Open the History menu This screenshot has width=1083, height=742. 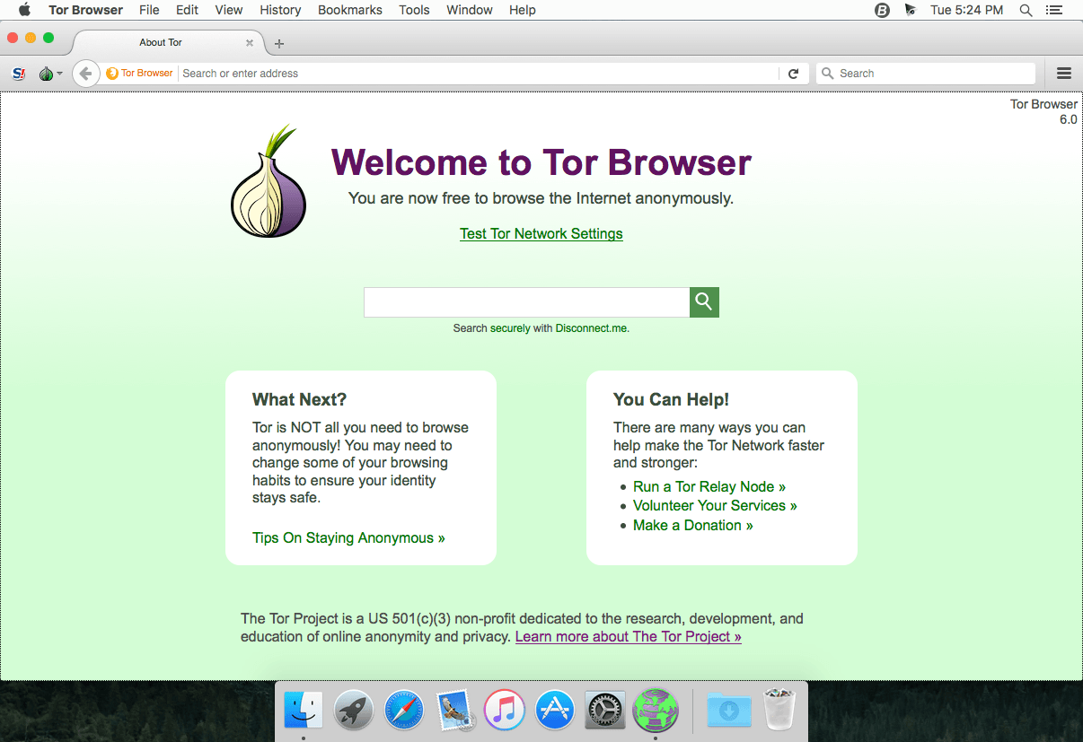pyautogui.click(x=280, y=10)
